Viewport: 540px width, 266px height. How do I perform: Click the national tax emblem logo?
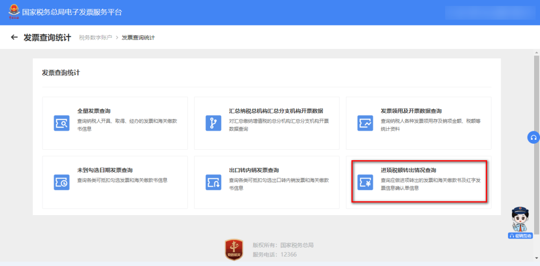[14, 12]
